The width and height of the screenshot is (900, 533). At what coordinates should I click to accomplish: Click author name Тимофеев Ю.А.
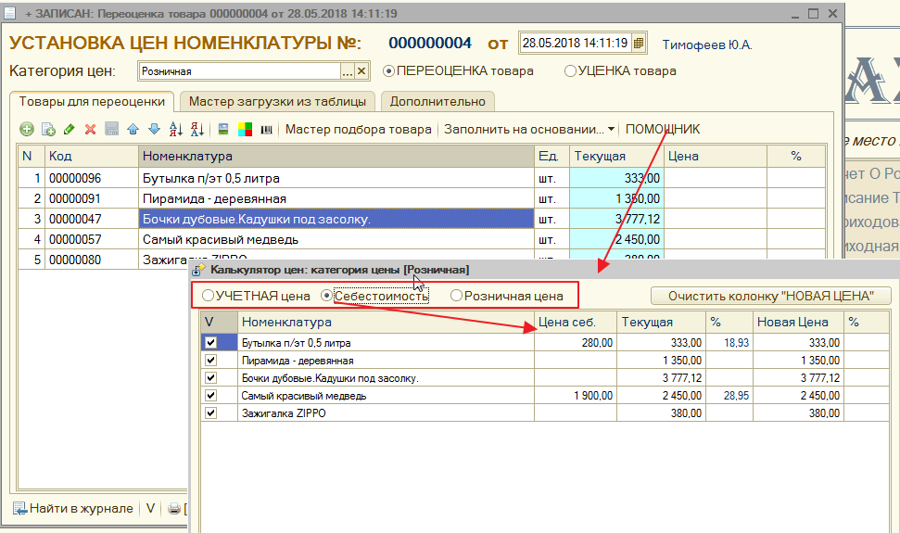707,44
